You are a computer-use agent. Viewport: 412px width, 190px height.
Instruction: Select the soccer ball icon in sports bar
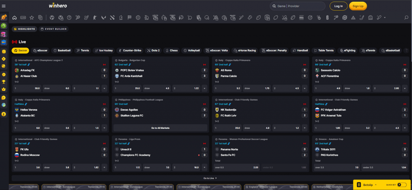coord(52,18)
